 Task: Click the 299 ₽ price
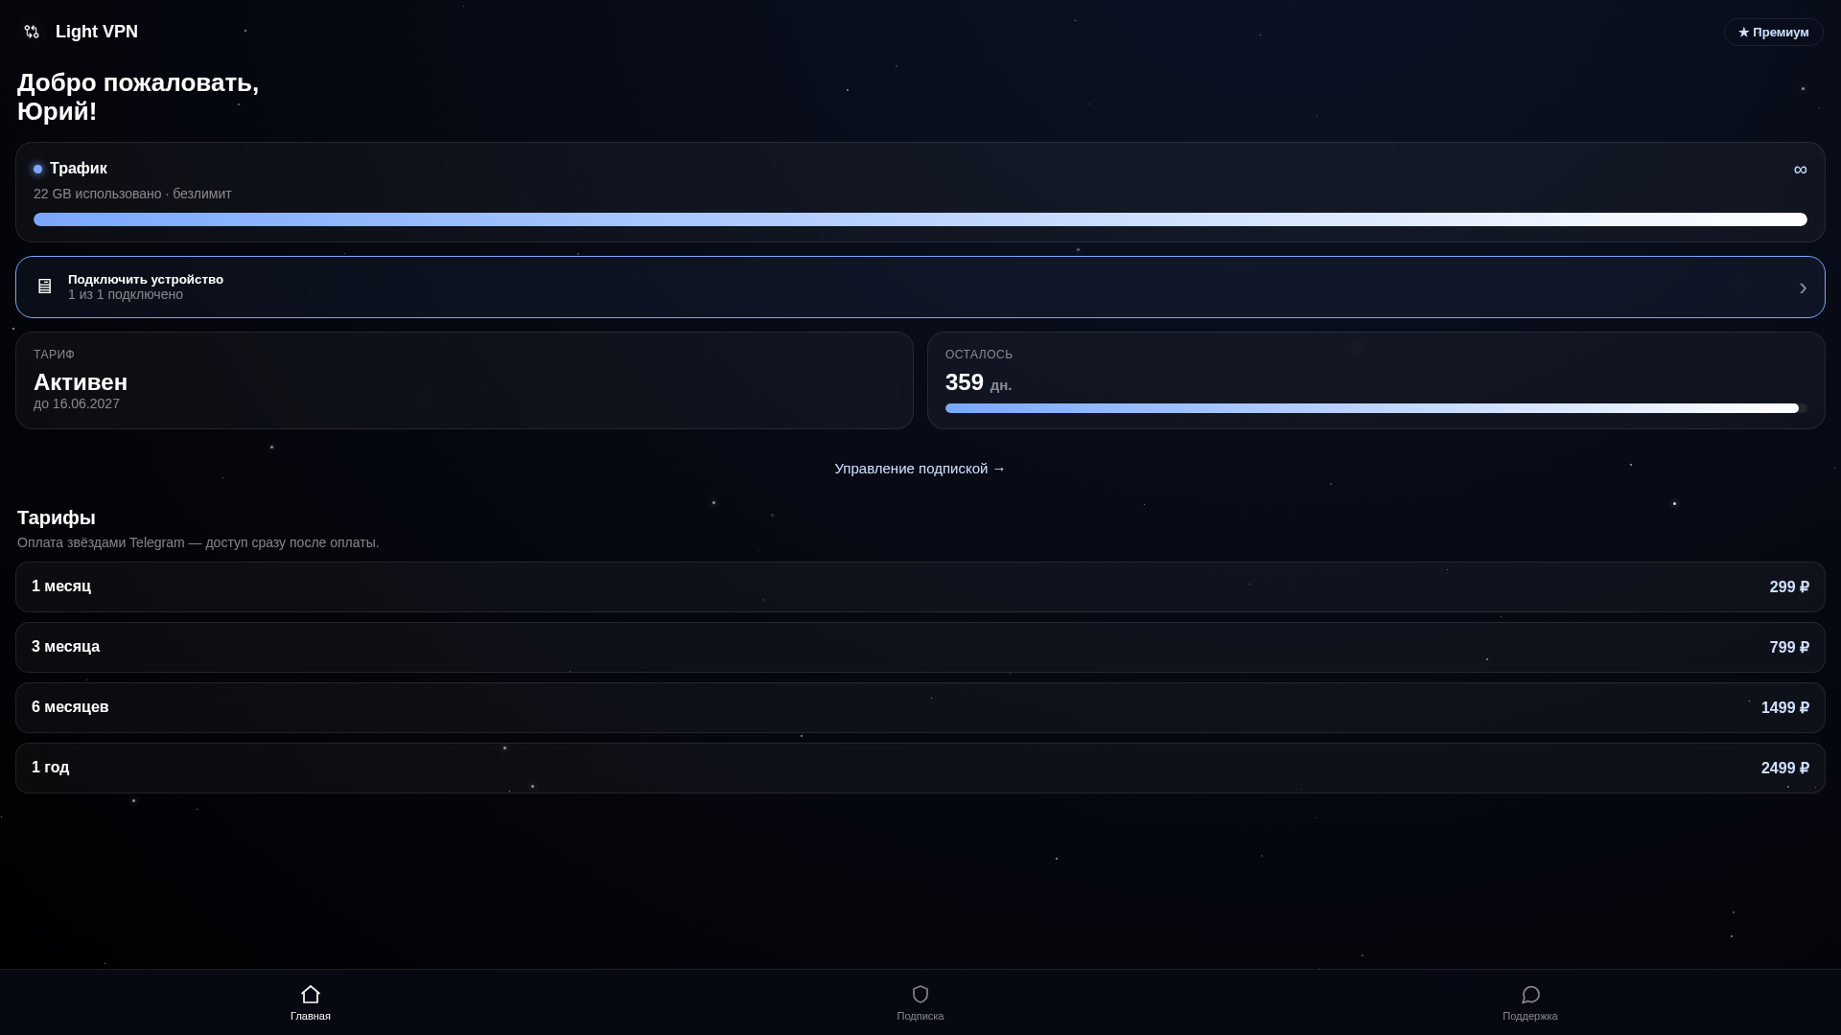(1789, 586)
